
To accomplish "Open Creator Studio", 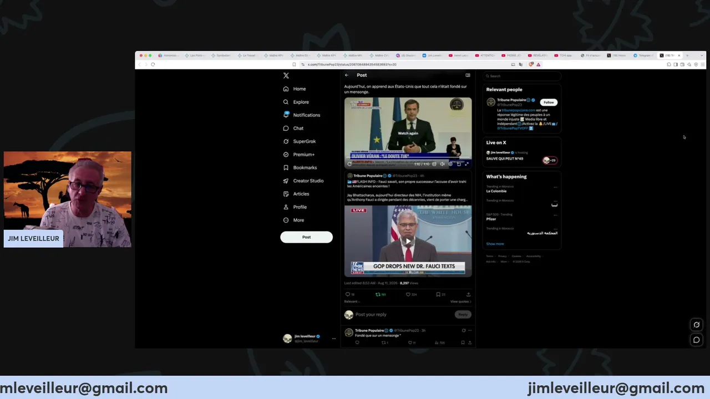I will click(x=303, y=181).
